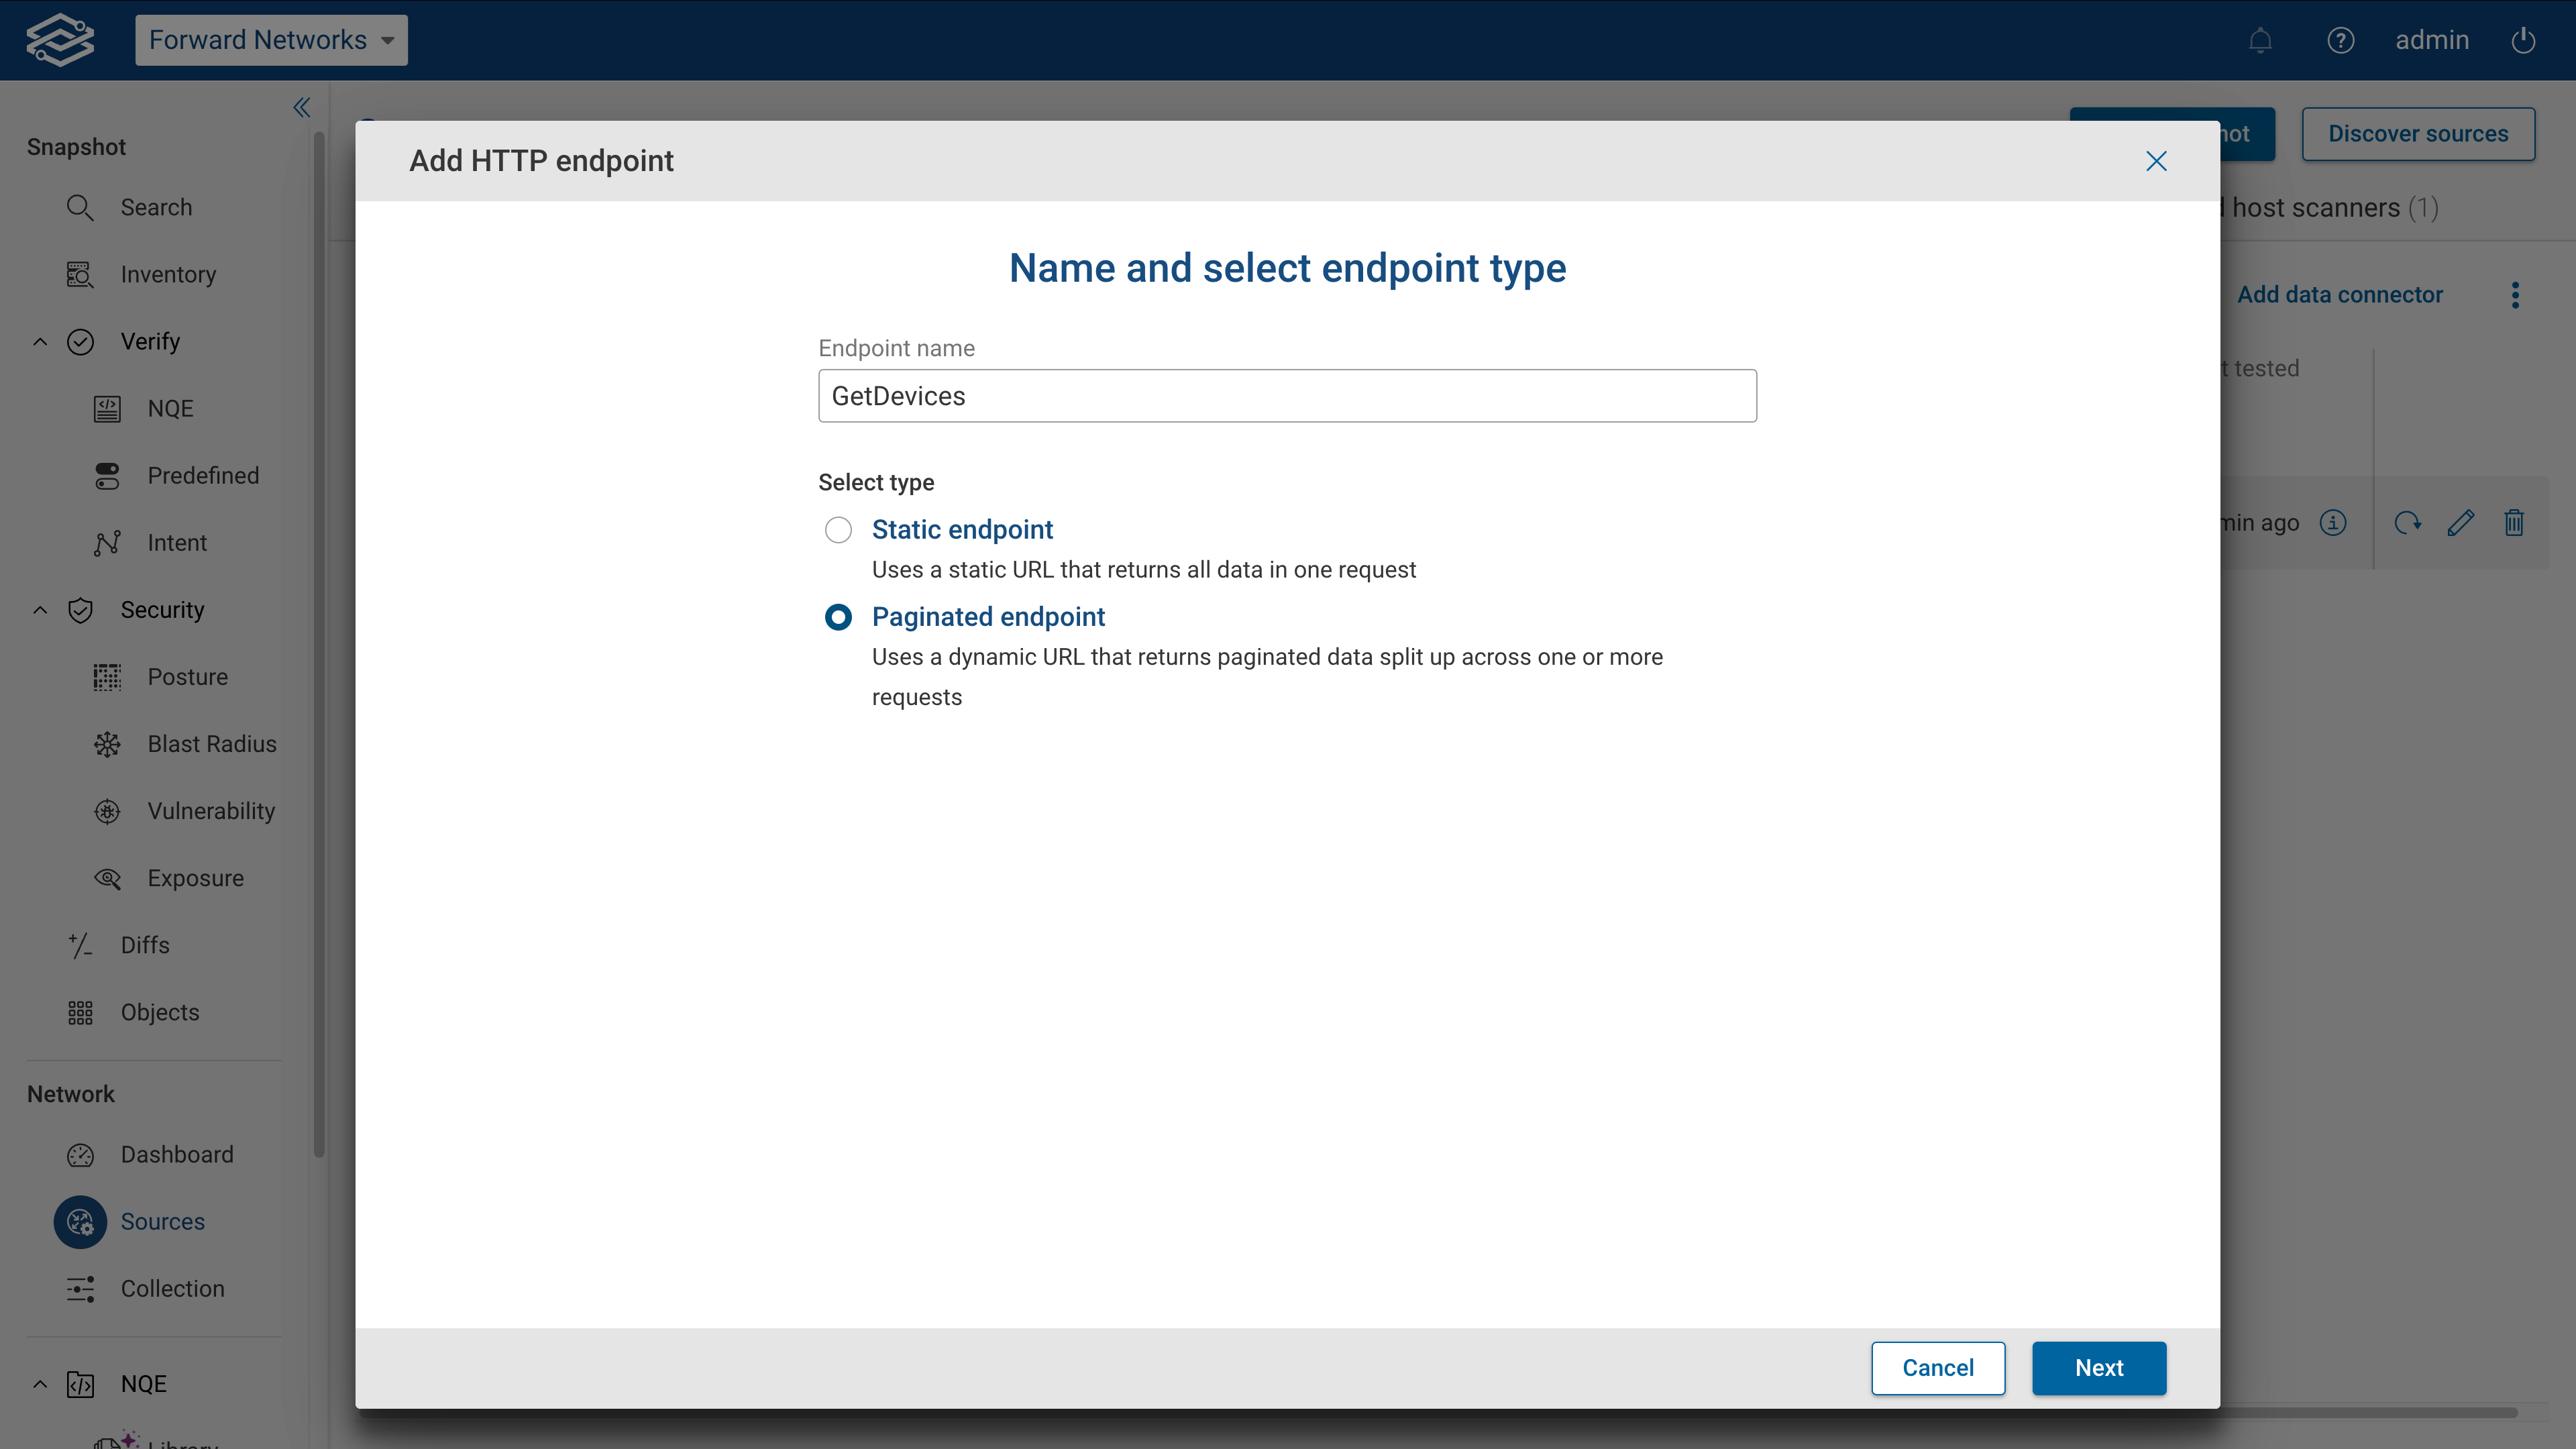Click inside the GetDevices endpoint name field
Screen dimensions: 2576x1449
click(x=1286, y=396)
